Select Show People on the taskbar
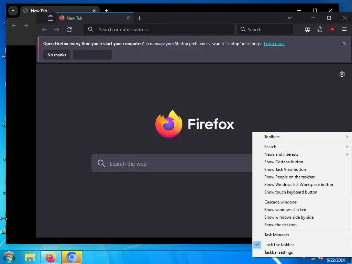352x264 pixels. tap(302, 177)
